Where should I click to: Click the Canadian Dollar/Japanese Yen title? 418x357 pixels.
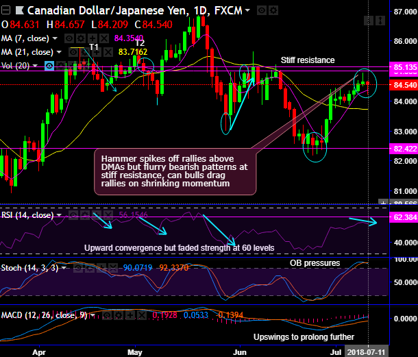pos(107,11)
